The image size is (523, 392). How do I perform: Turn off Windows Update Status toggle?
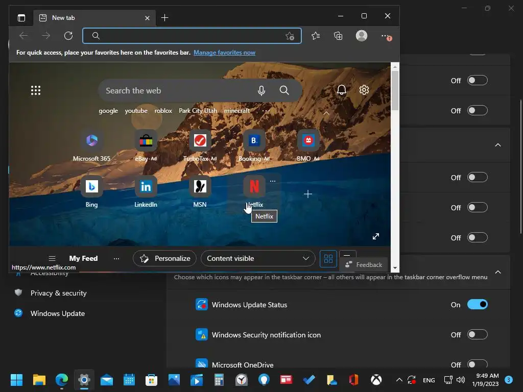pos(478,304)
